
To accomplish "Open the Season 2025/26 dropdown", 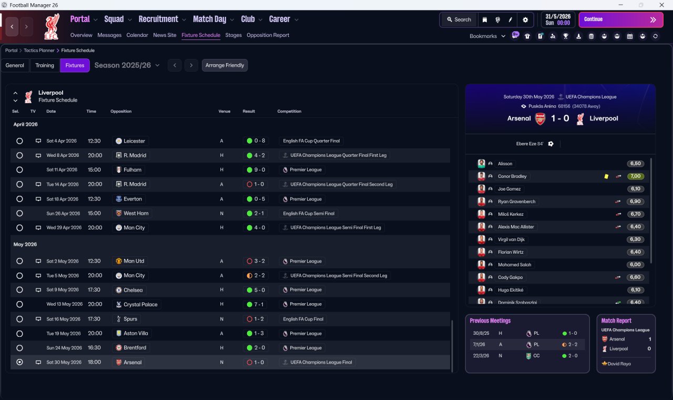I will 127,65.
